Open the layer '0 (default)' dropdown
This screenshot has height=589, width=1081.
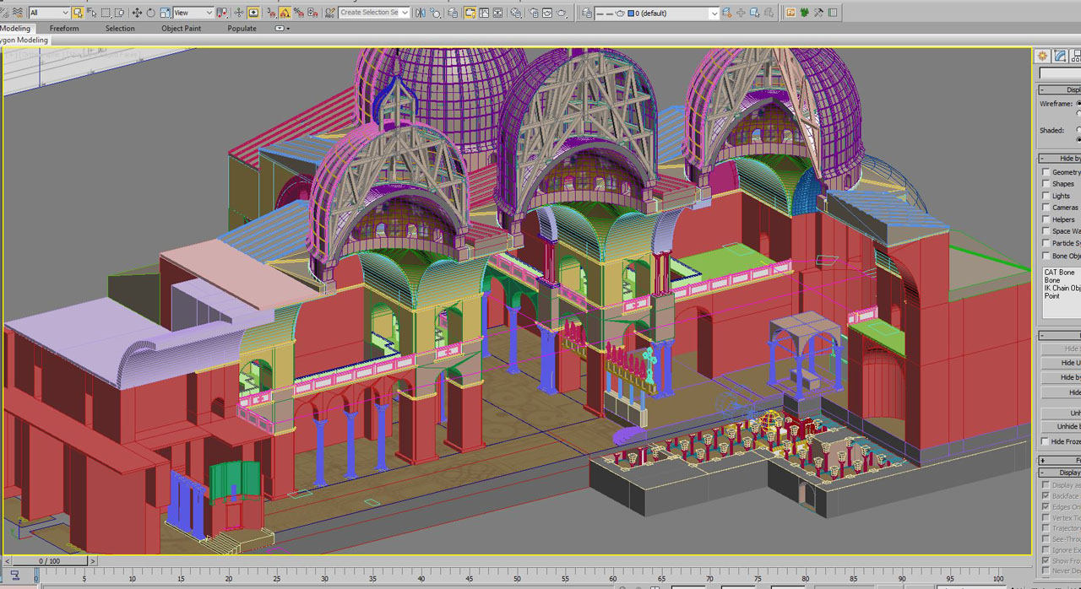pos(676,13)
